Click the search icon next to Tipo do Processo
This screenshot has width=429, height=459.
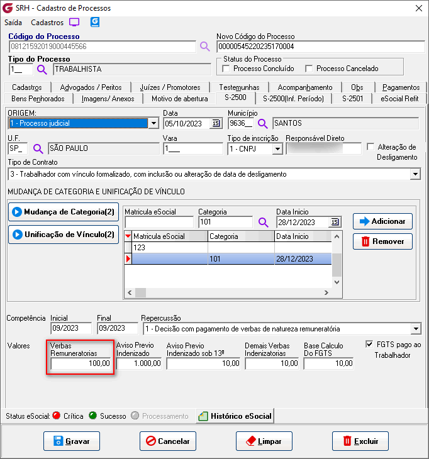pyautogui.click(x=42, y=69)
